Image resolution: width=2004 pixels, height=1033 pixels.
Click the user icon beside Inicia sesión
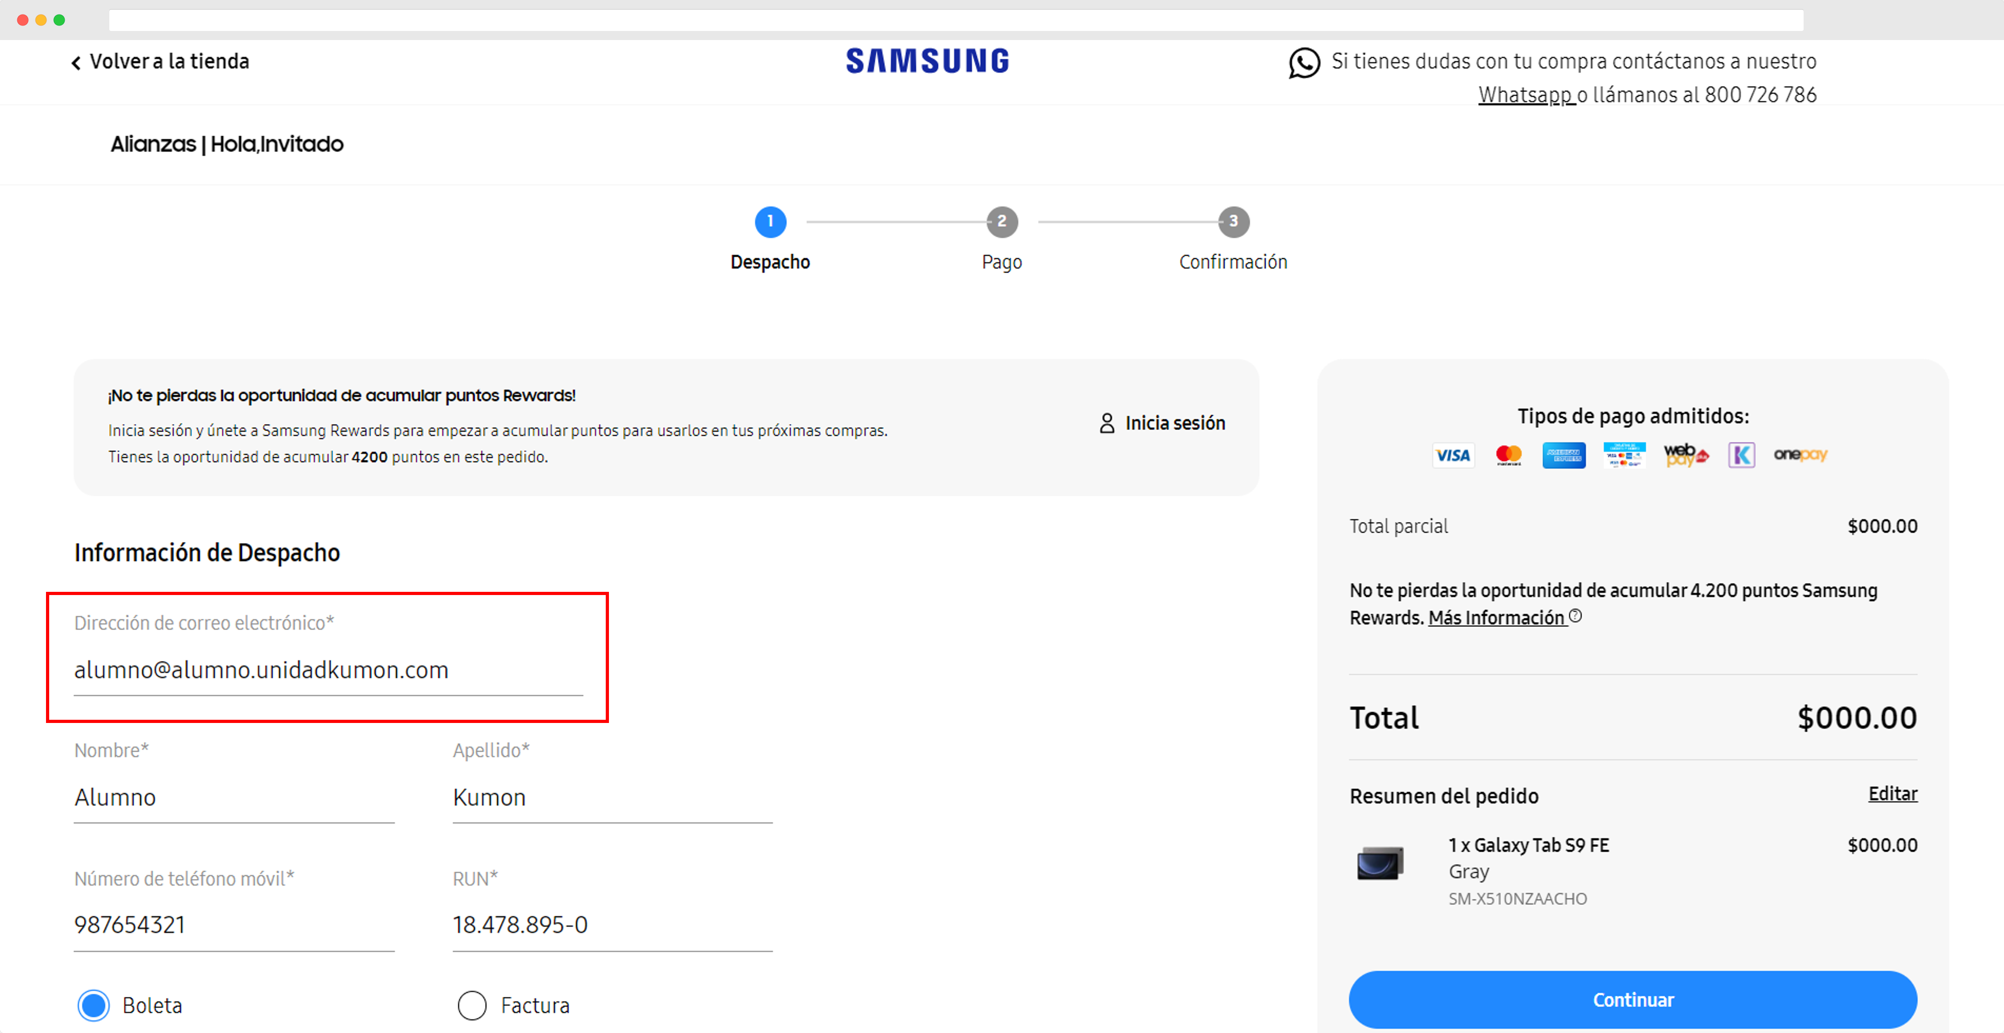point(1106,423)
